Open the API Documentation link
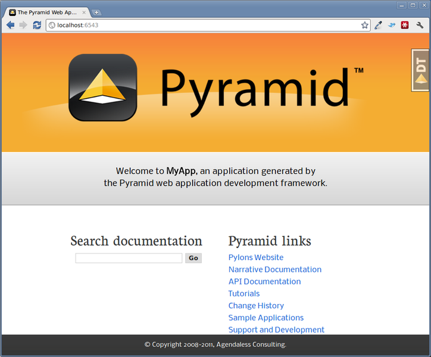 click(x=264, y=281)
